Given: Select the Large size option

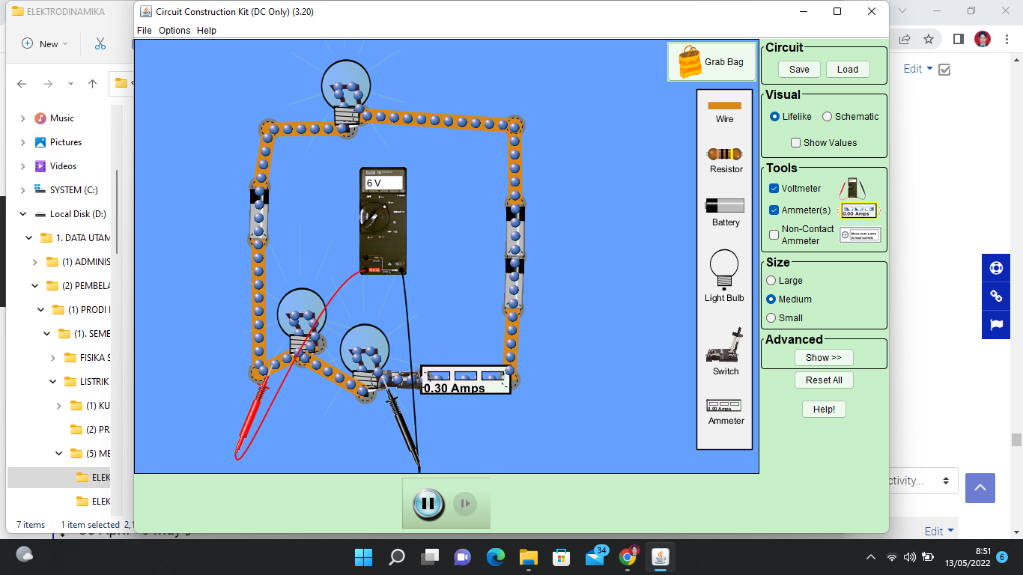Looking at the screenshot, I should [771, 281].
